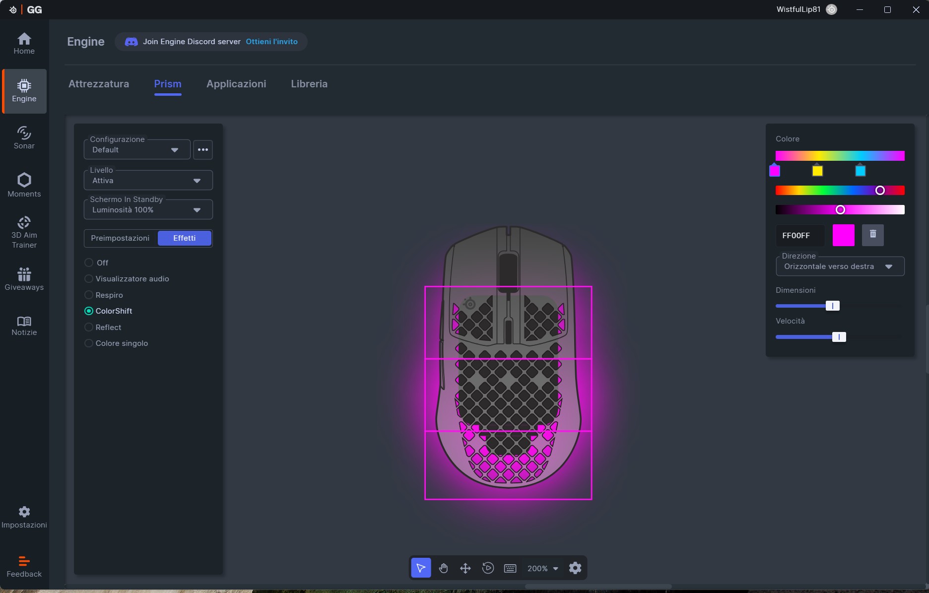Open canvas settings gear in toolbar

pyautogui.click(x=575, y=568)
